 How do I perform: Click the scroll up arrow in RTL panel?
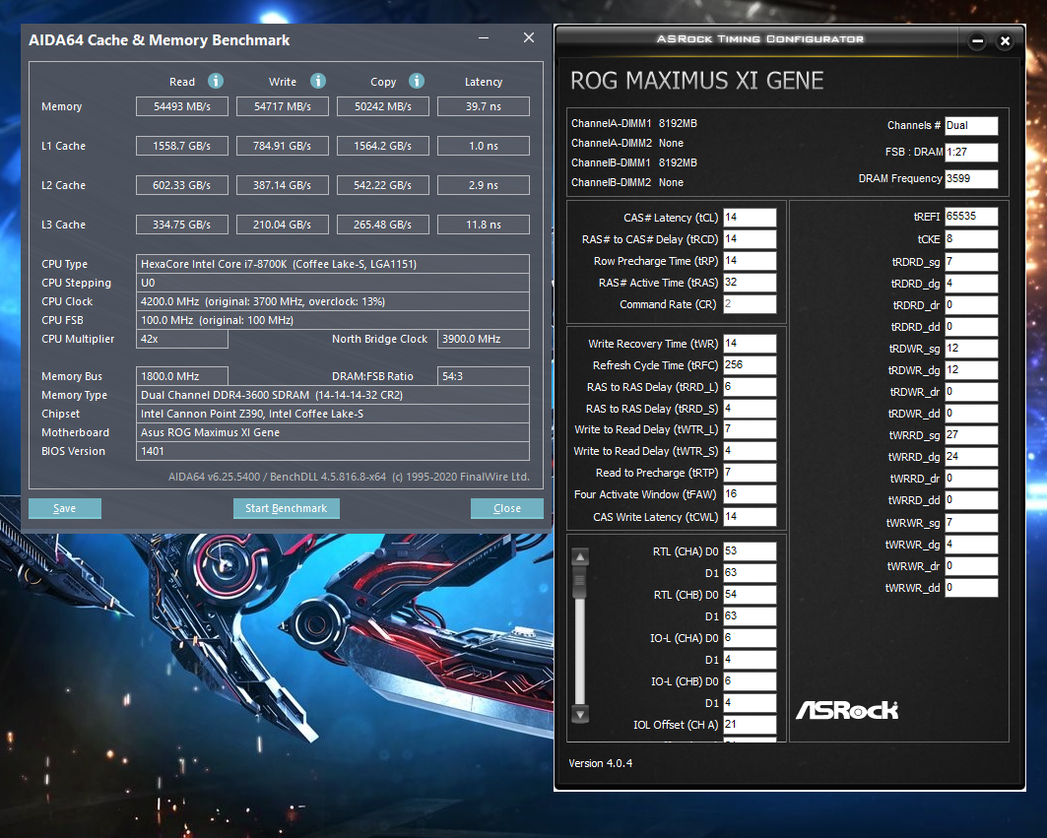[580, 557]
